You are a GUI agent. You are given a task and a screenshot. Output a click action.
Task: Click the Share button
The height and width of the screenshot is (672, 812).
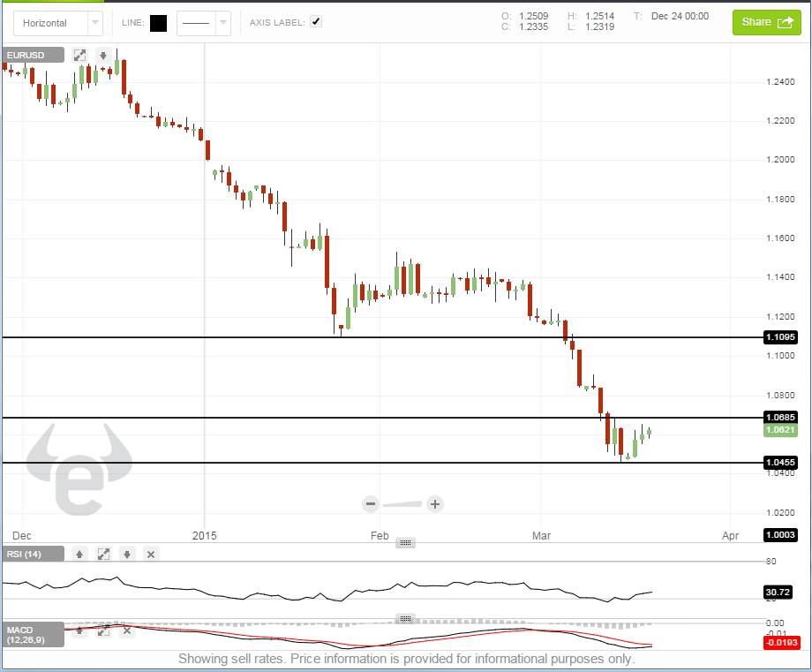[766, 22]
